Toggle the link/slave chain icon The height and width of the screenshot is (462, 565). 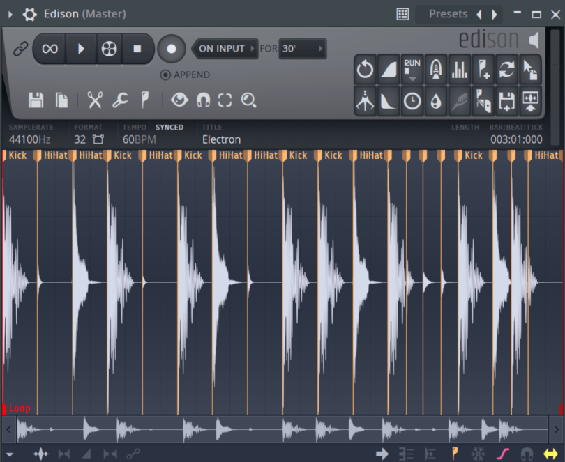pos(20,49)
